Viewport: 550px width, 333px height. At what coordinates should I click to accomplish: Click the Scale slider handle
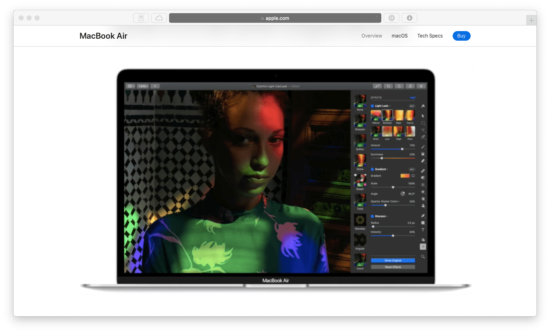[x=393, y=187]
